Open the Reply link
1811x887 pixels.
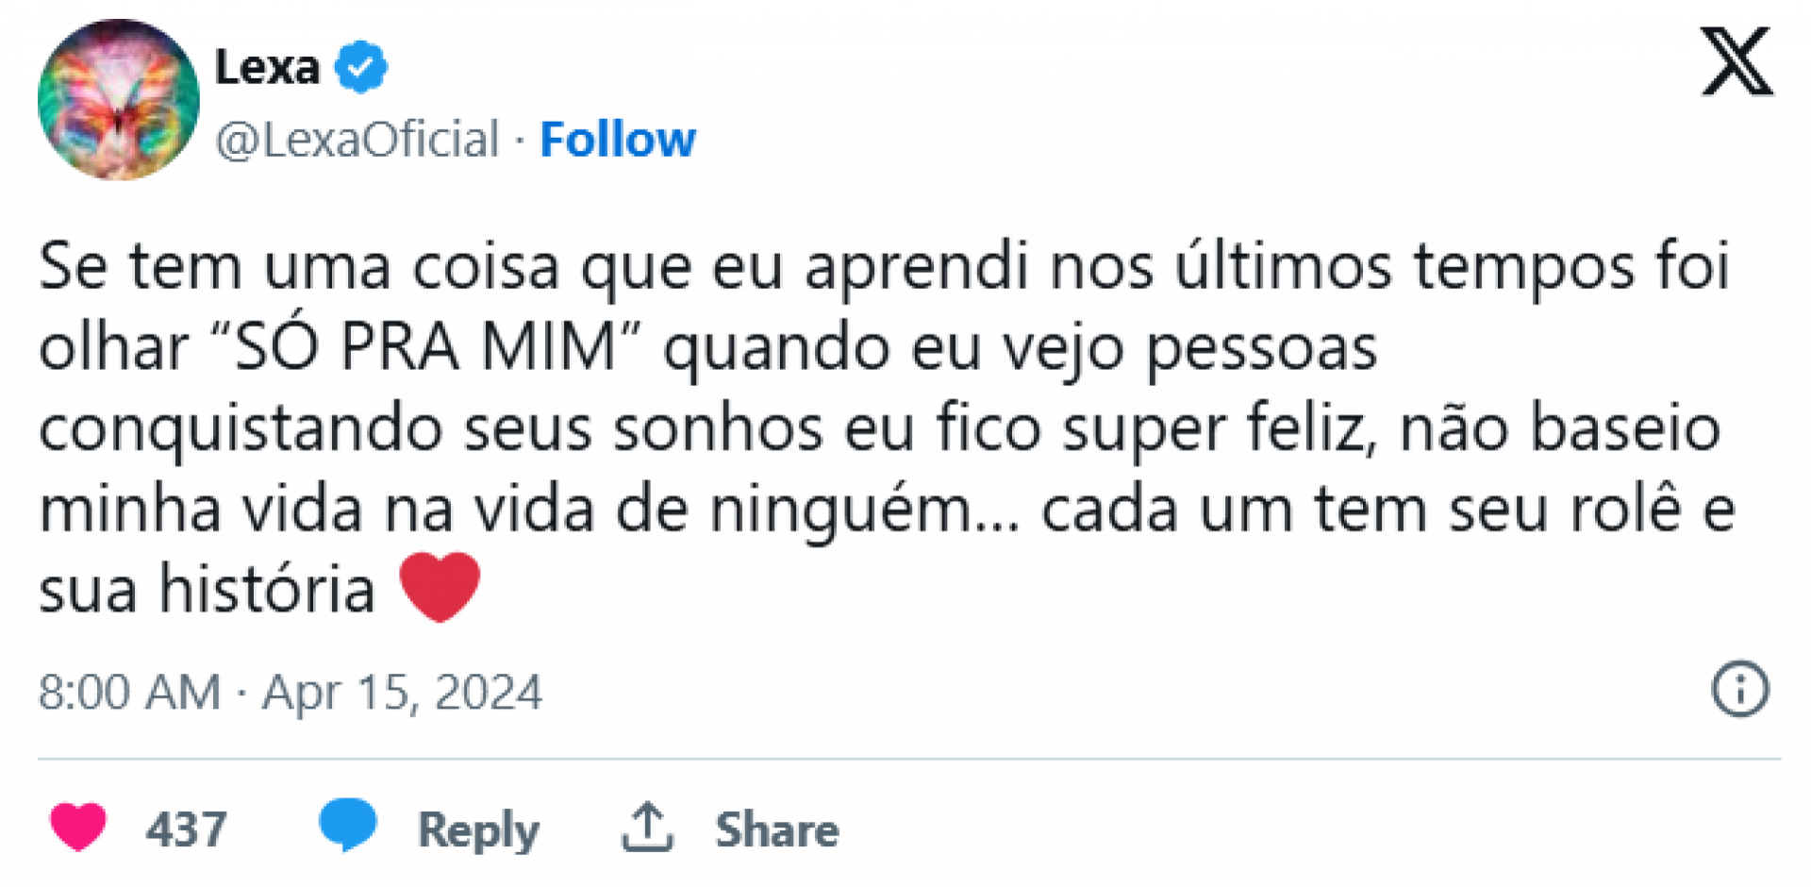coord(476,829)
